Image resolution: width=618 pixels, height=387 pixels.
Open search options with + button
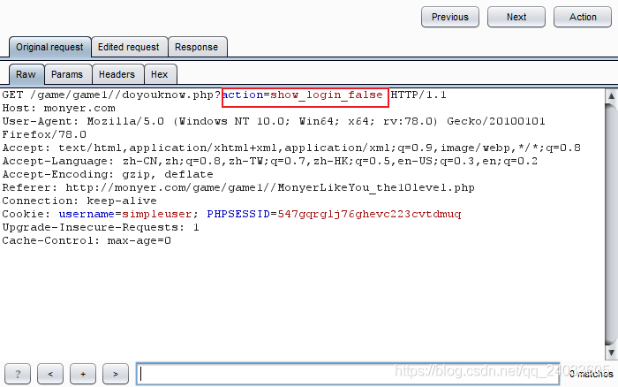coord(83,374)
